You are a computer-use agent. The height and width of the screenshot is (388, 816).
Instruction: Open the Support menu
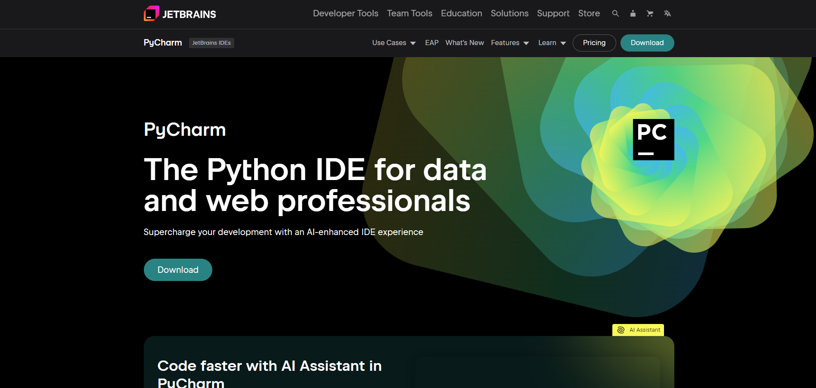(x=553, y=13)
